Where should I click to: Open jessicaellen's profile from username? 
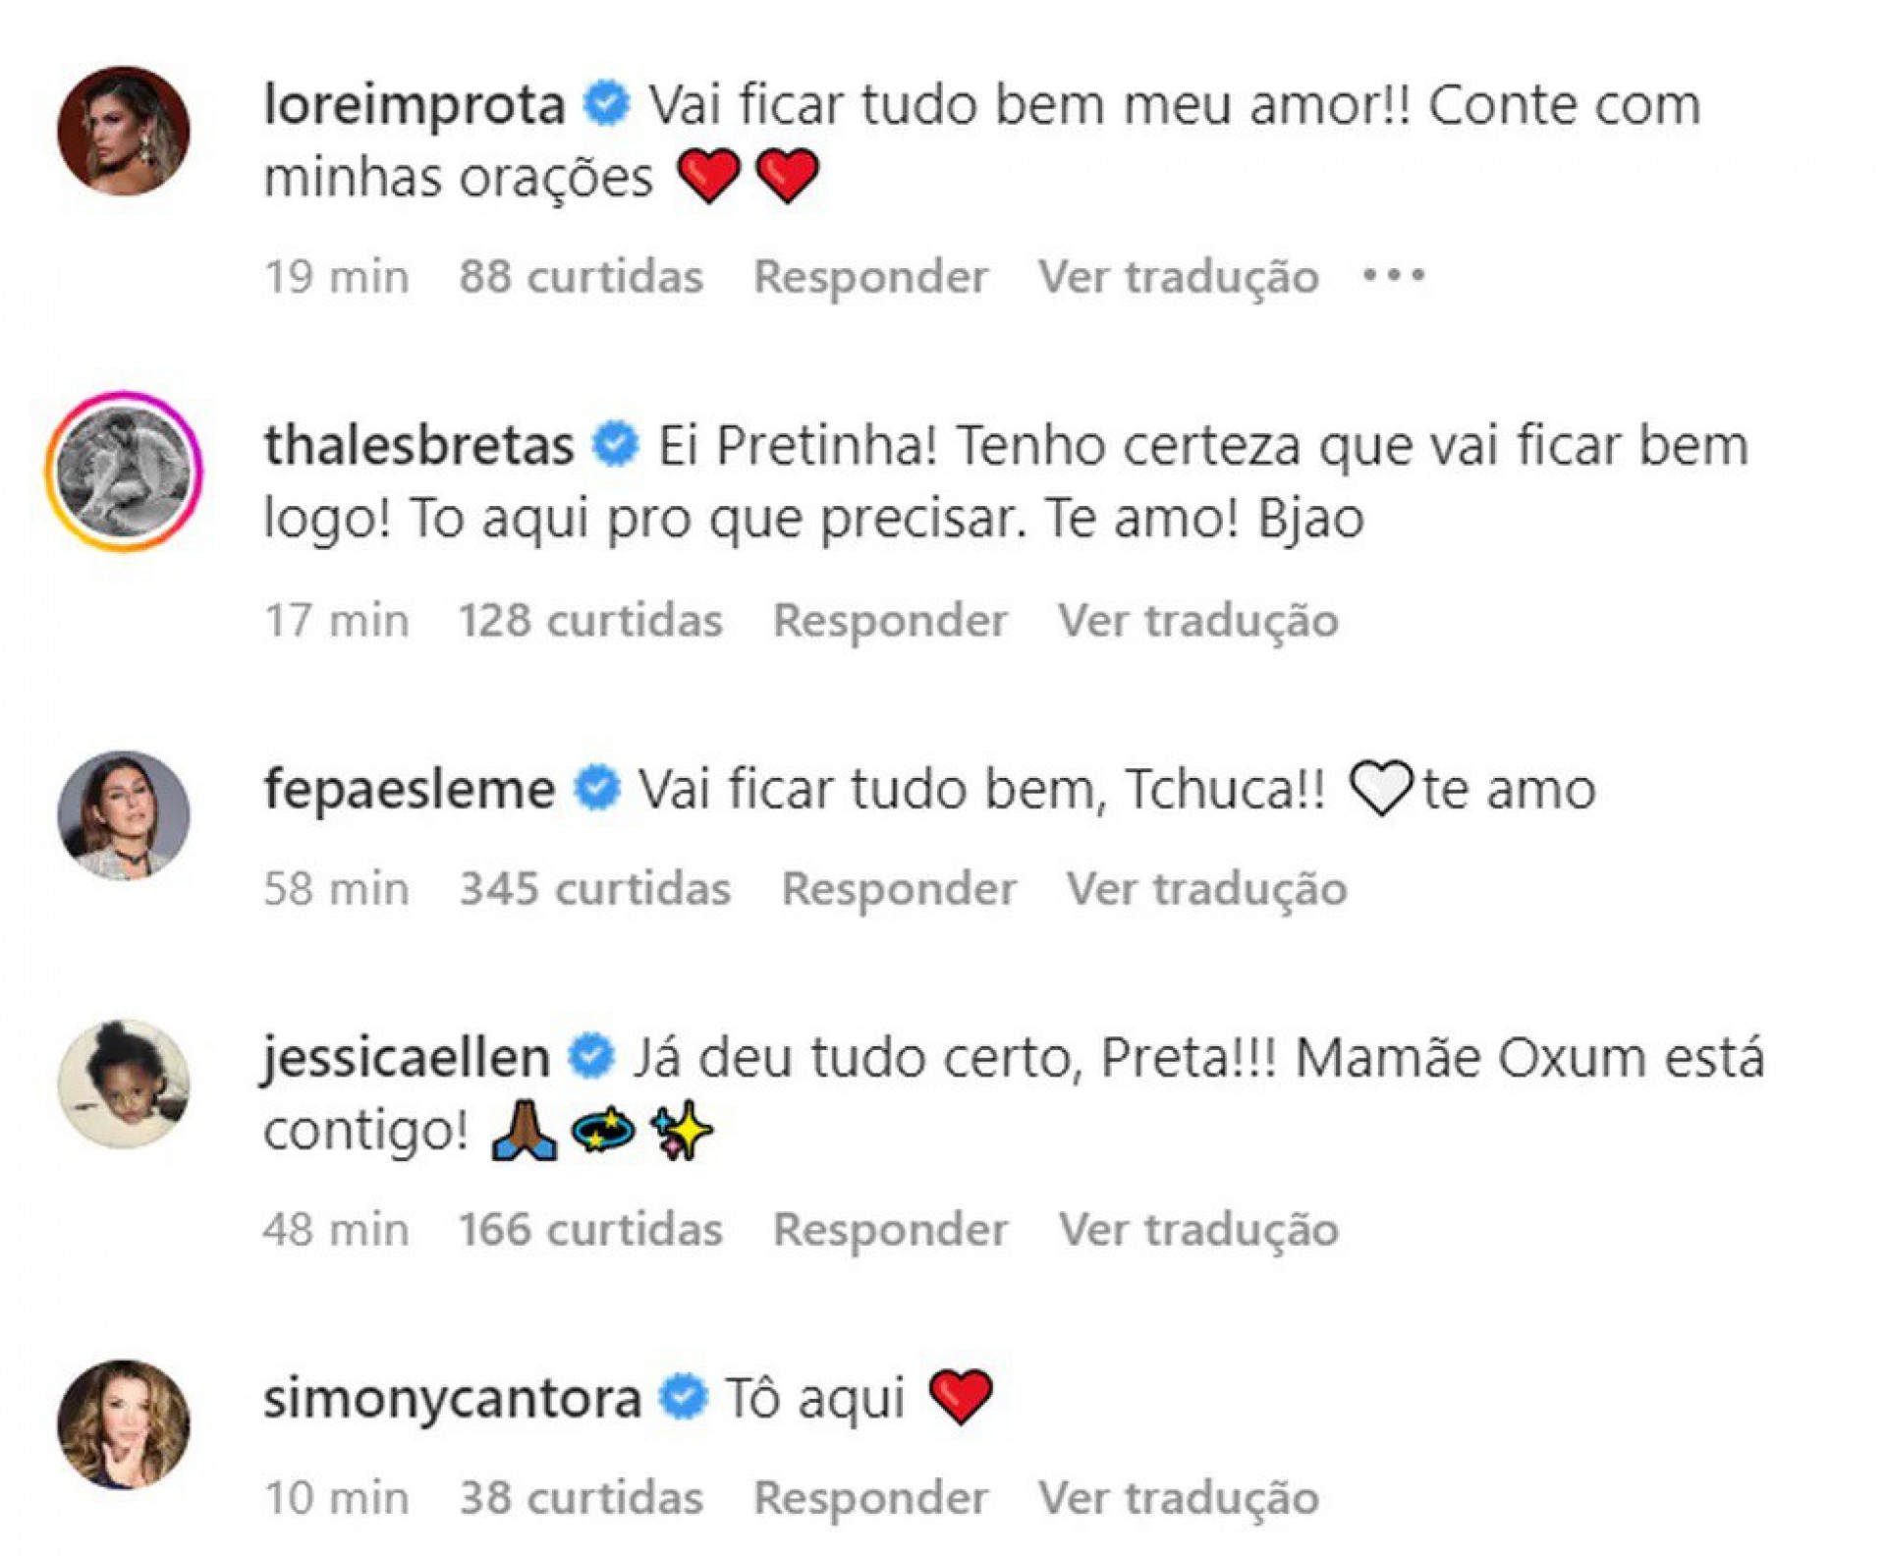point(406,1058)
